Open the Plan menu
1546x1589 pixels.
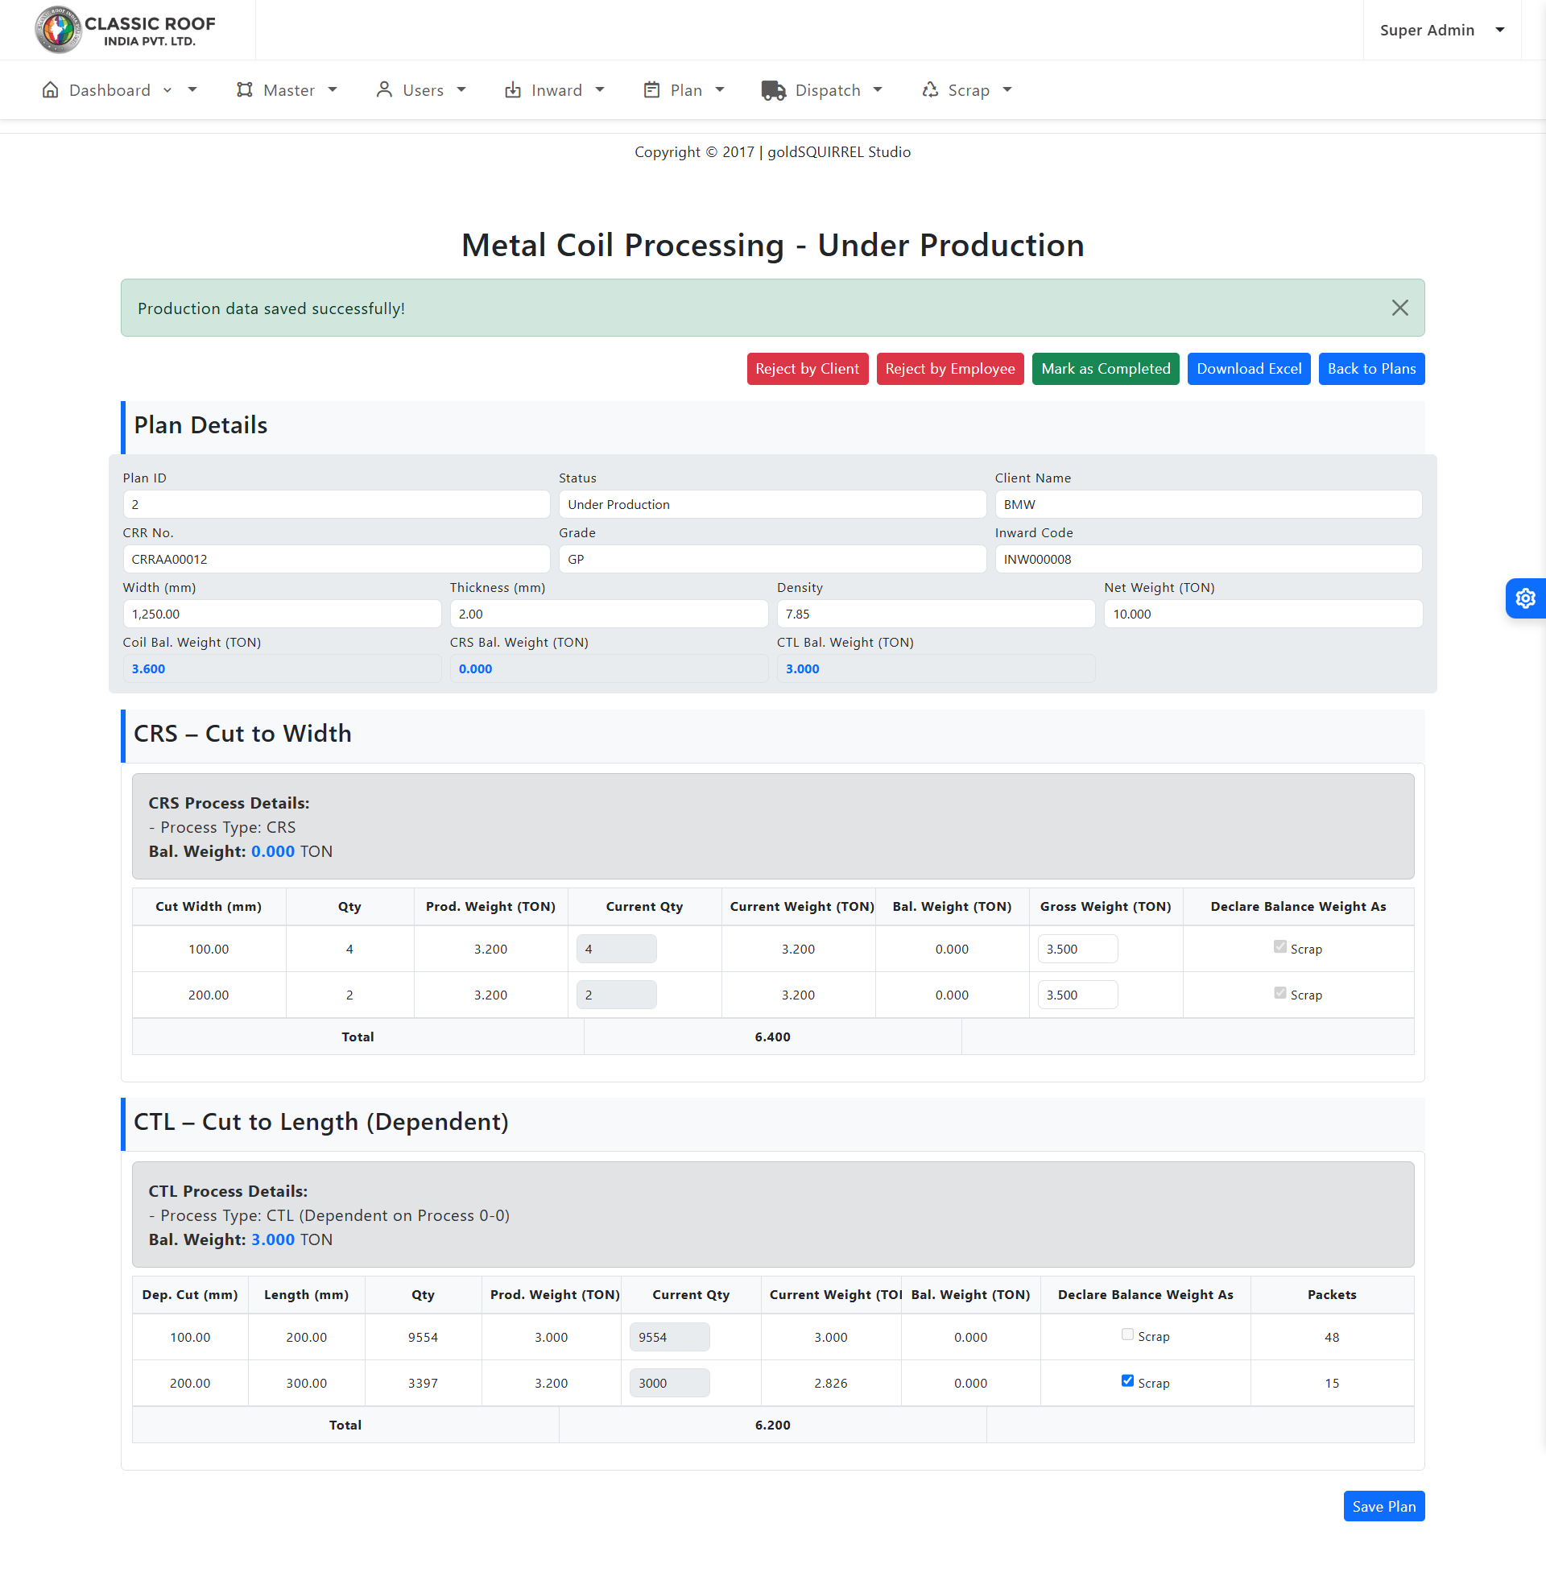685,90
